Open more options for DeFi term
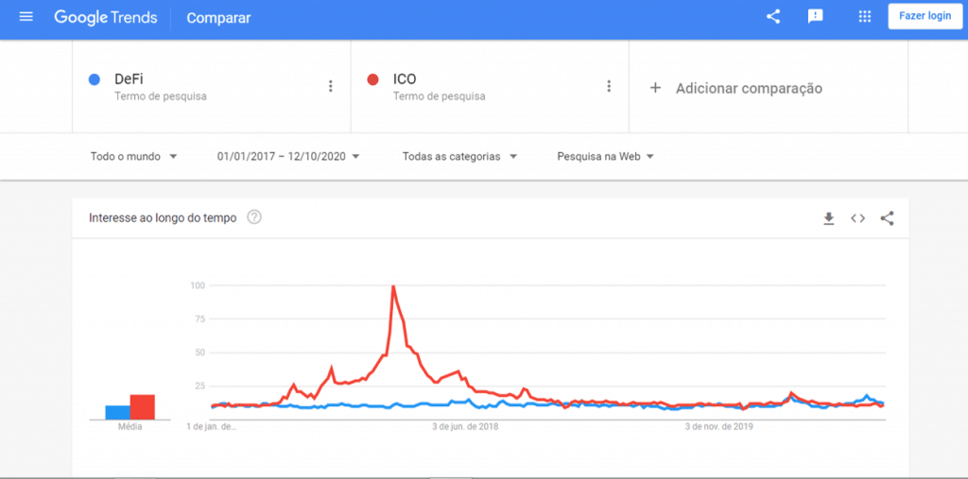The width and height of the screenshot is (968, 479). pyautogui.click(x=330, y=86)
